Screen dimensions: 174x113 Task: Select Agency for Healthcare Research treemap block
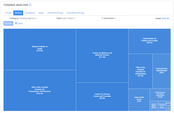(x=154, y=106)
